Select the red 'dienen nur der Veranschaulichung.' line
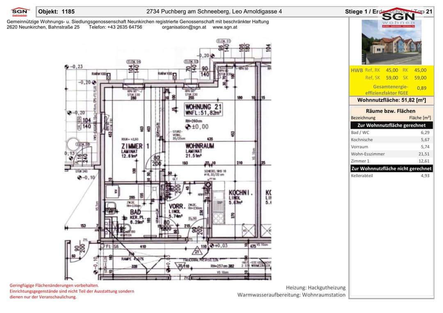The width and height of the screenshot is (443, 313). (43, 297)
